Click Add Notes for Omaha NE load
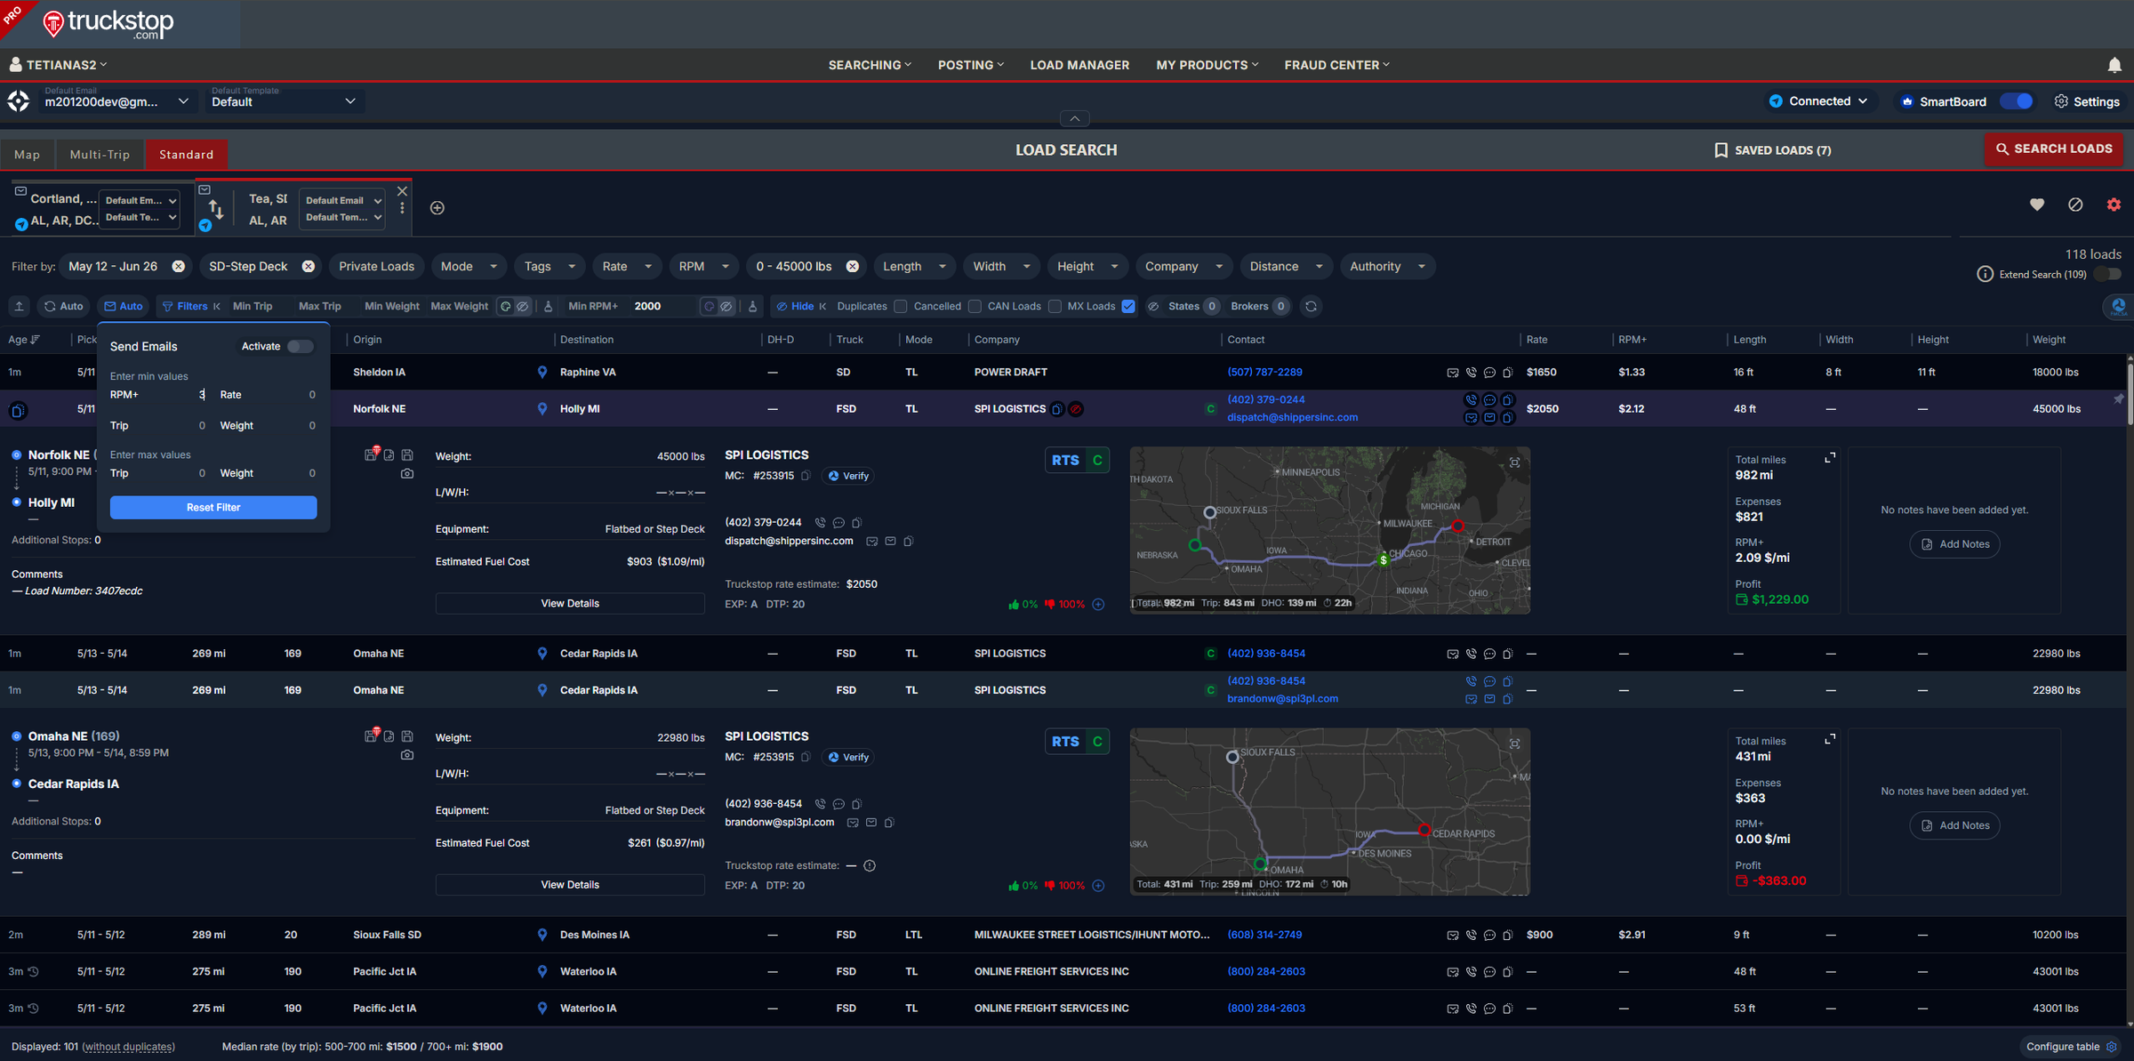The width and height of the screenshot is (2134, 1061). tap(1954, 826)
